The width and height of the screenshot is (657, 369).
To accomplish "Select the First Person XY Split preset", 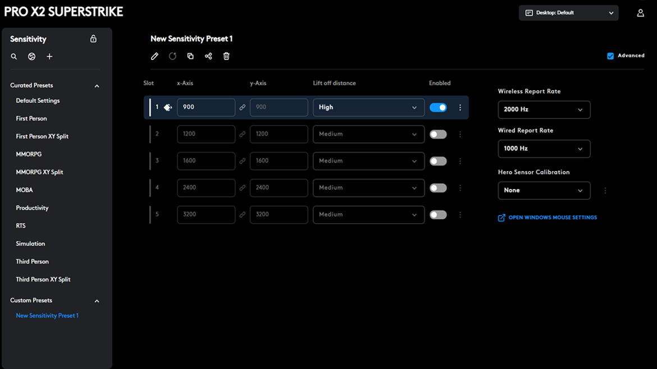I will [42, 136].
